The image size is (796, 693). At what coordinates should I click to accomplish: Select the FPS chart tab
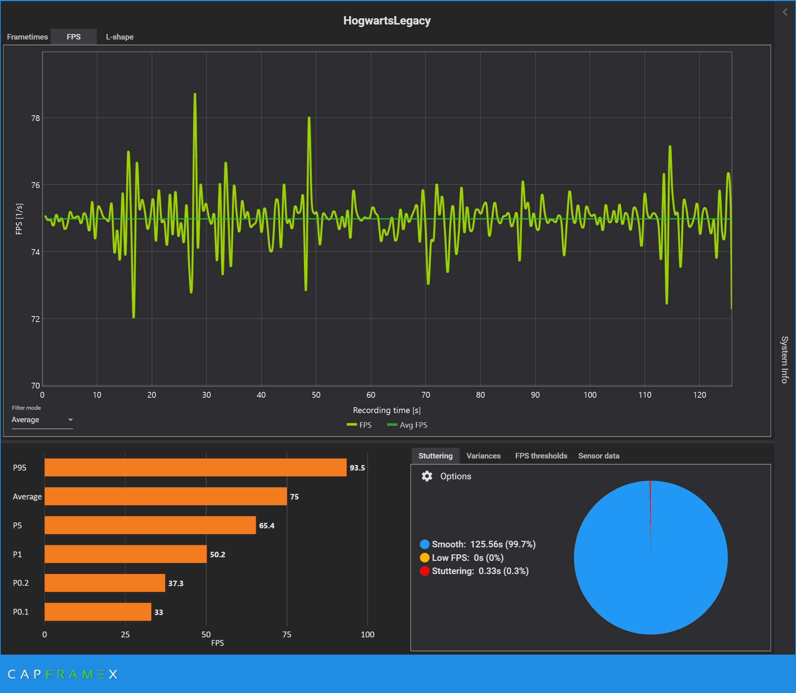[x=74, y=37]
